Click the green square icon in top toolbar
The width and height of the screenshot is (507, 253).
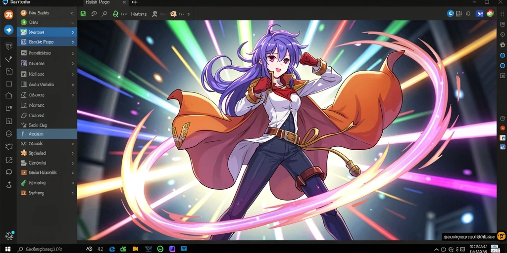[x=83, y=14]
